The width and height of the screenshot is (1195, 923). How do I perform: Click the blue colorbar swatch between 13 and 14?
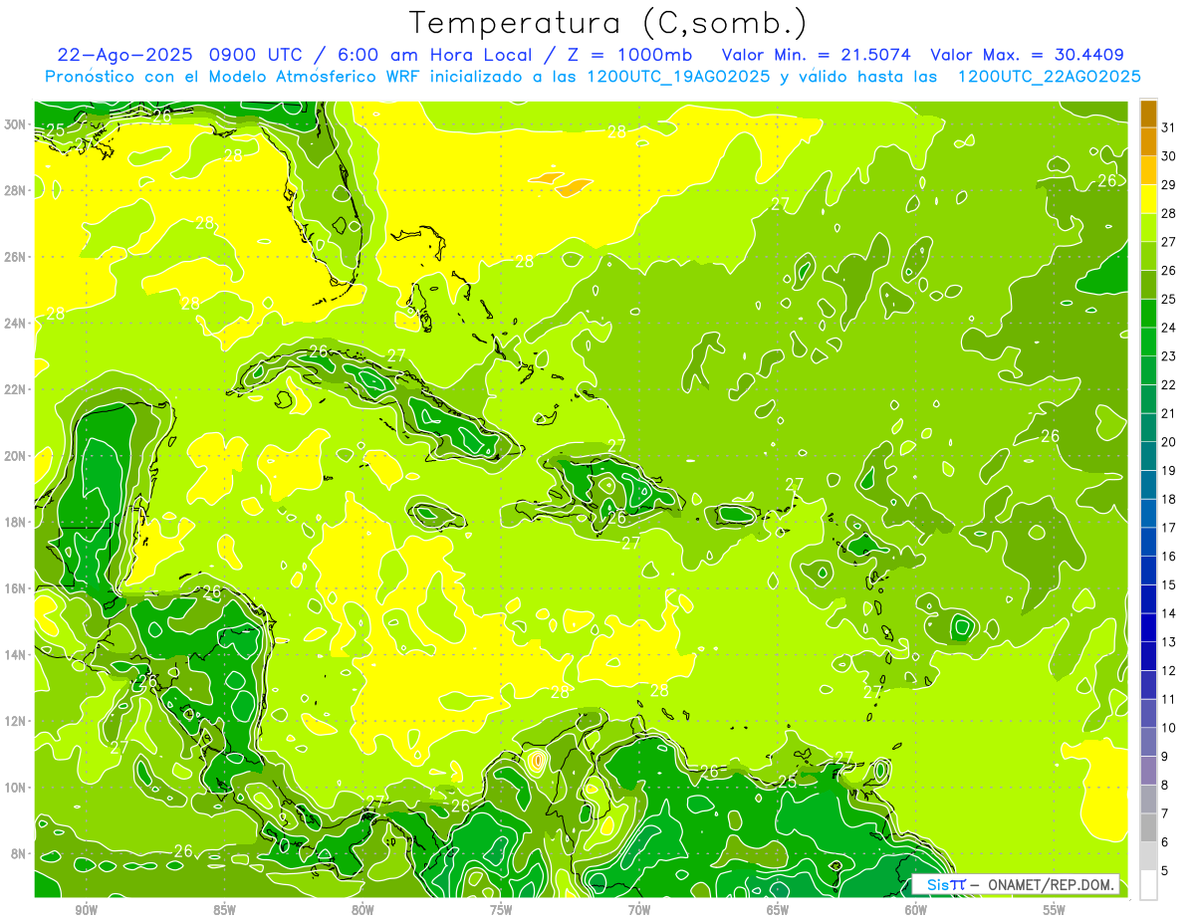[1148, 627]
